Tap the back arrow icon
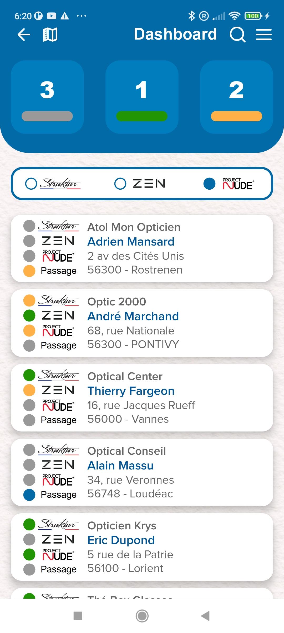Screen dimensions: 284x633 click(24, 35)
